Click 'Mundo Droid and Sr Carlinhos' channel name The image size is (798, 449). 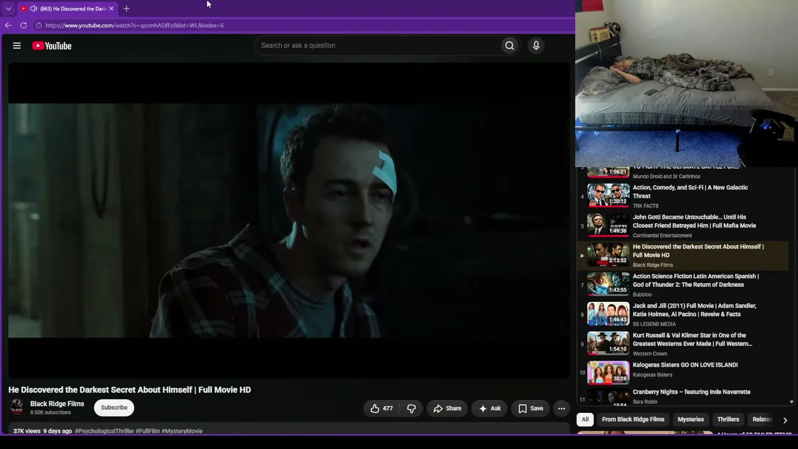coord(666,176)
